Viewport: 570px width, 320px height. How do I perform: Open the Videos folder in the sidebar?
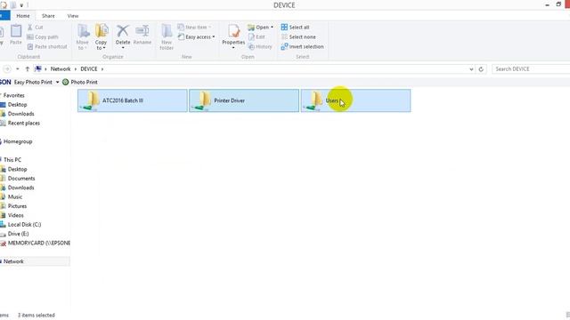16,215
